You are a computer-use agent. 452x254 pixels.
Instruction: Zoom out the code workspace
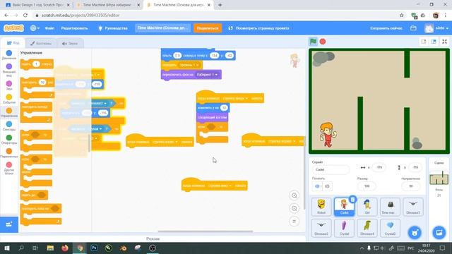tap(294, 208)
